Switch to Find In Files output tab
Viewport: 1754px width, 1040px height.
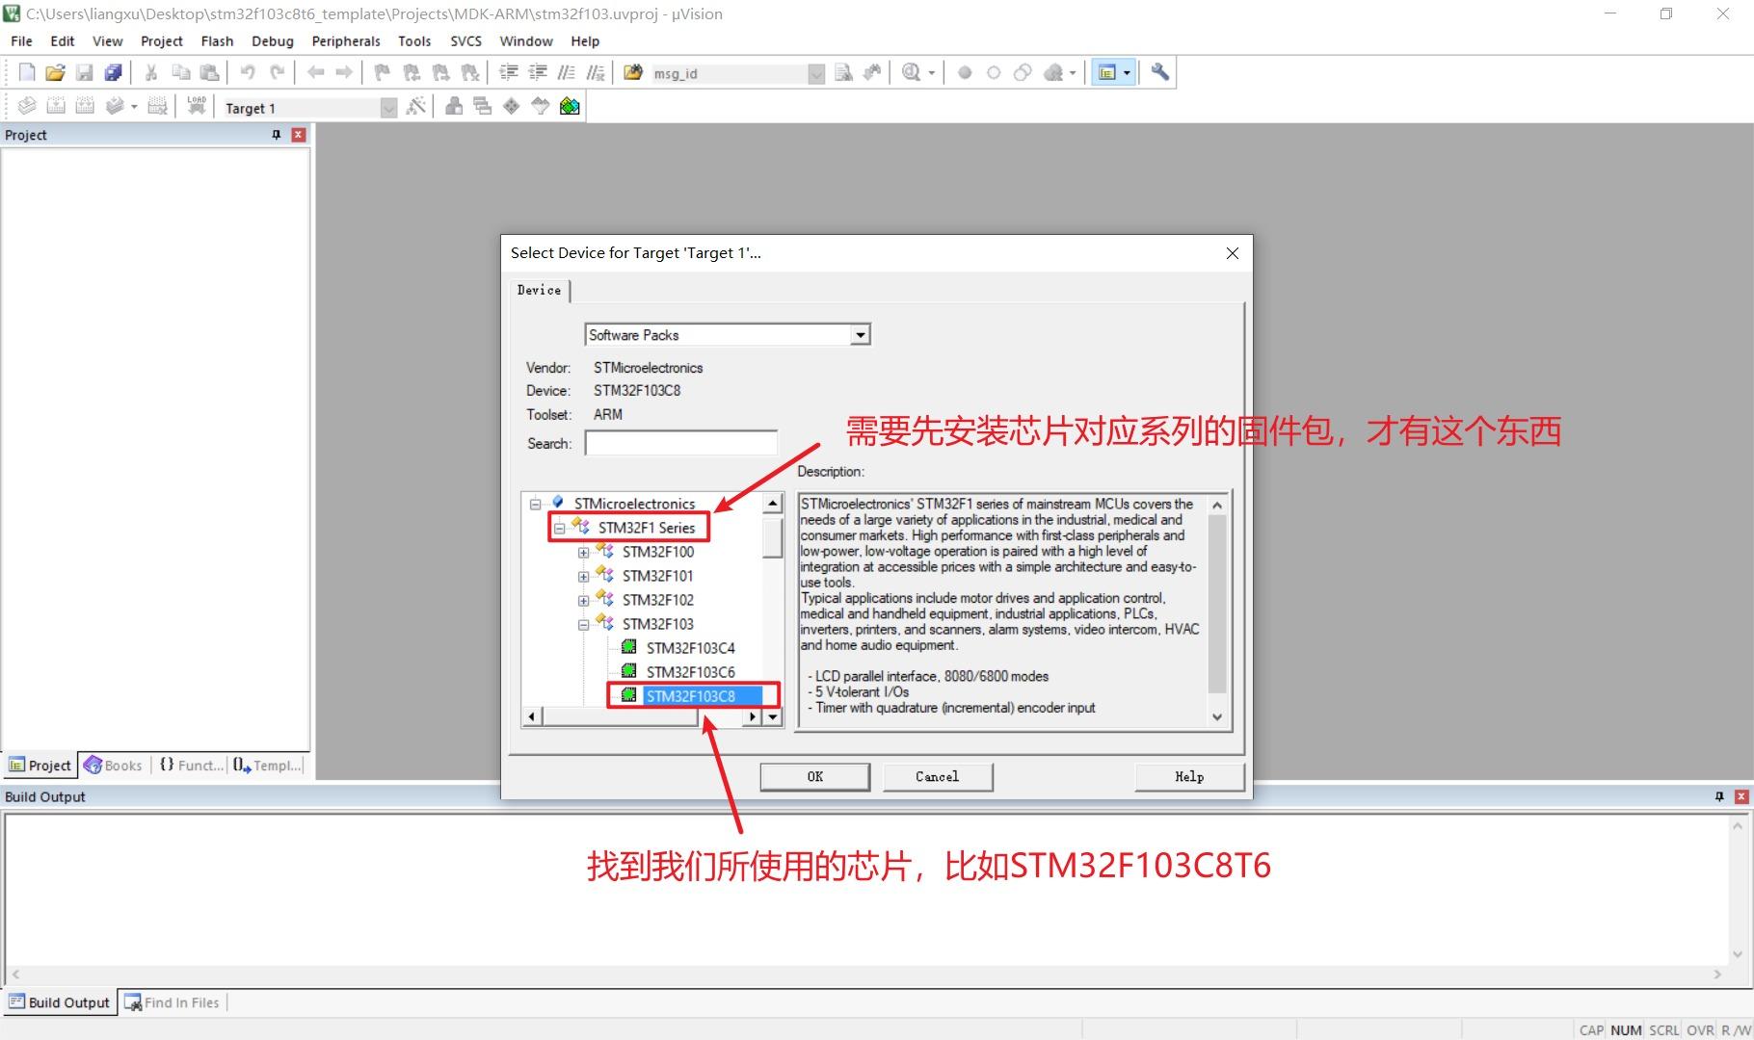(181, 1001)
